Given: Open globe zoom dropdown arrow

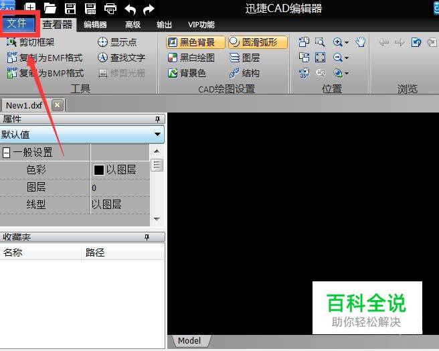Looking at the screenshot, I should (x=347, y=74).
